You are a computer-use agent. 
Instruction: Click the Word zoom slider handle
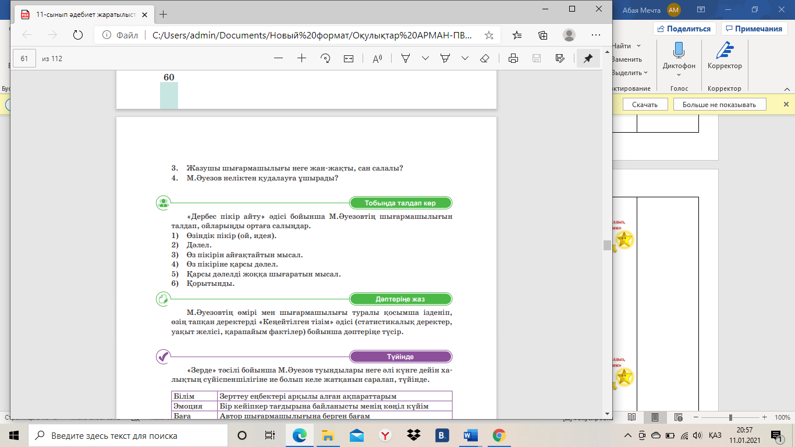click(731, 417)
